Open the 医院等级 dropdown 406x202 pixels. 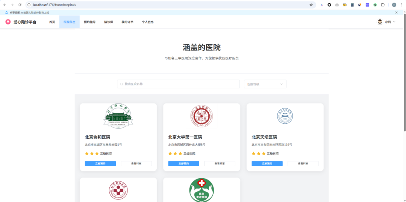pos(265,84)
